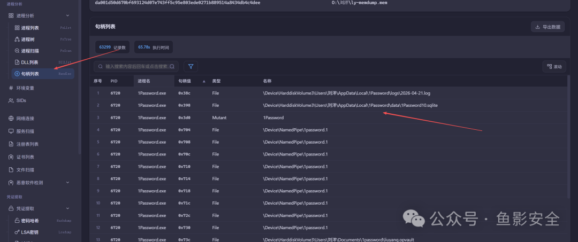Viewport: 578px width, 242px height.
Task: Click the LSA密钥 key icon
Action: click(x=17, y=232)
